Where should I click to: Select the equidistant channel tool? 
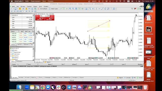[x=105, y=9]
